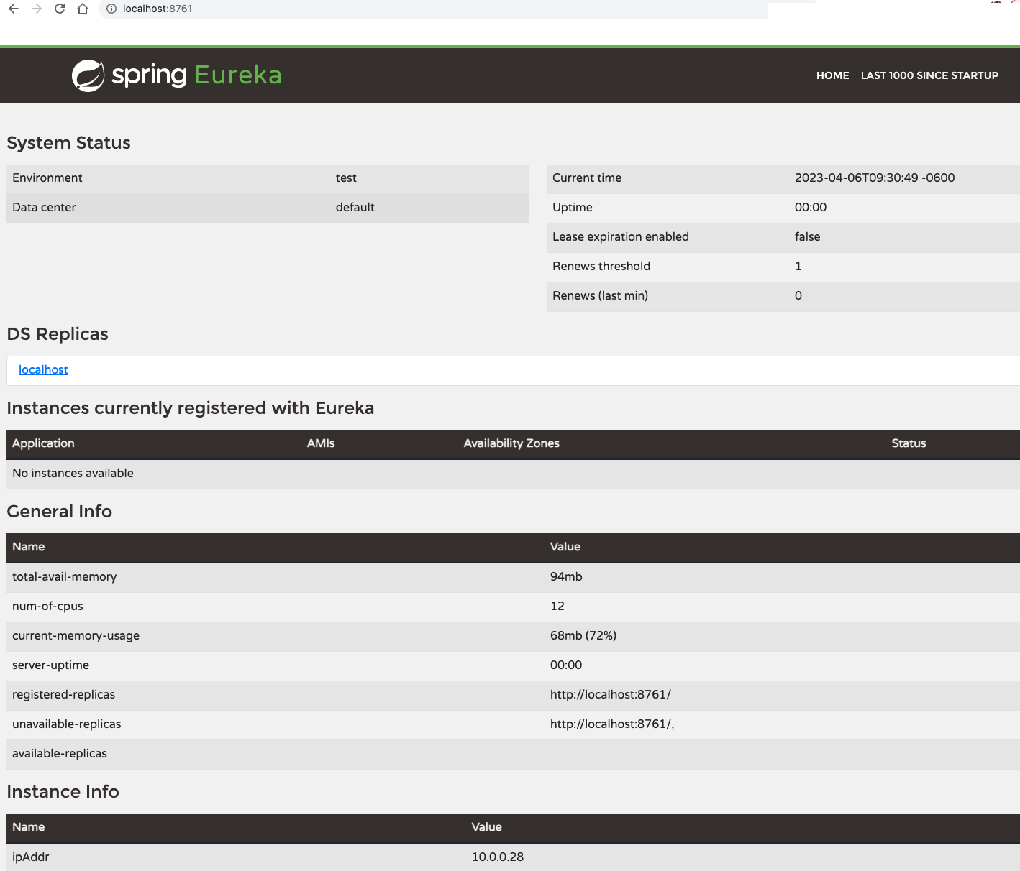Click the server-uptime row name
This screenshot has height=871, width=1020.
50,665
